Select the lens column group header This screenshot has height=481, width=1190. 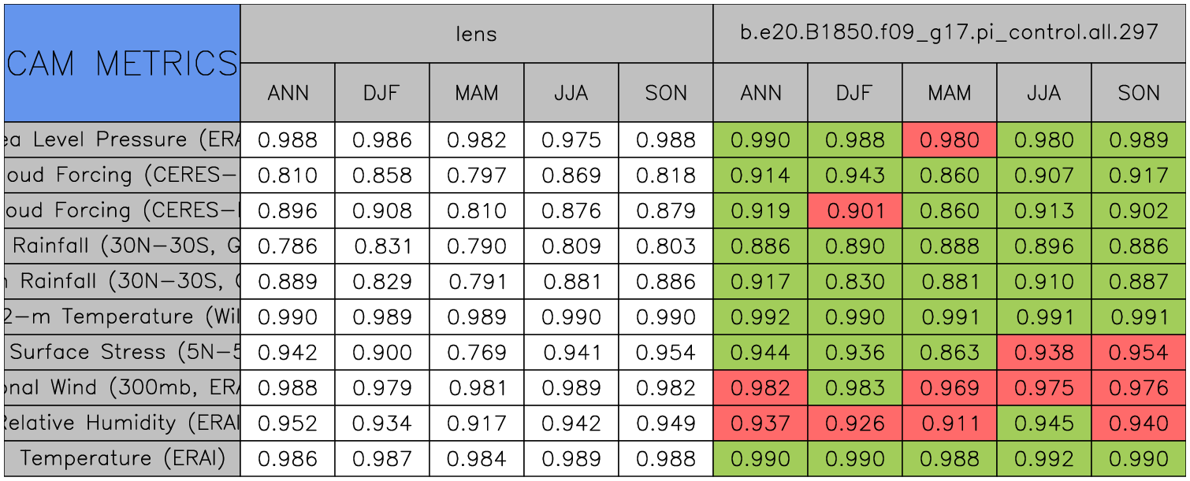click(476, 34)
